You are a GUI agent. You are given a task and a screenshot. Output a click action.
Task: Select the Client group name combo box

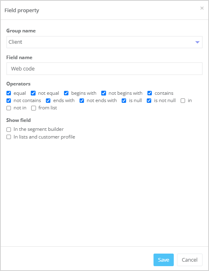click(104, 42)
